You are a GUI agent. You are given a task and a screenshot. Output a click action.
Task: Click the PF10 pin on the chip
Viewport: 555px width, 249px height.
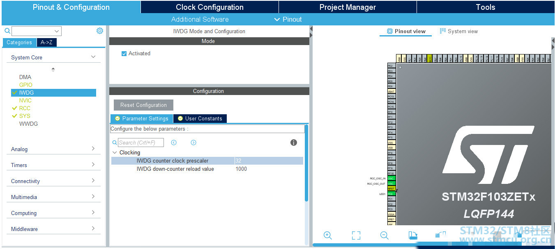click(x=391, y=173)
